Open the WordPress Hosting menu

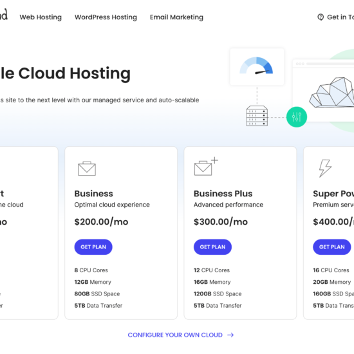click(x=106, y=17)
